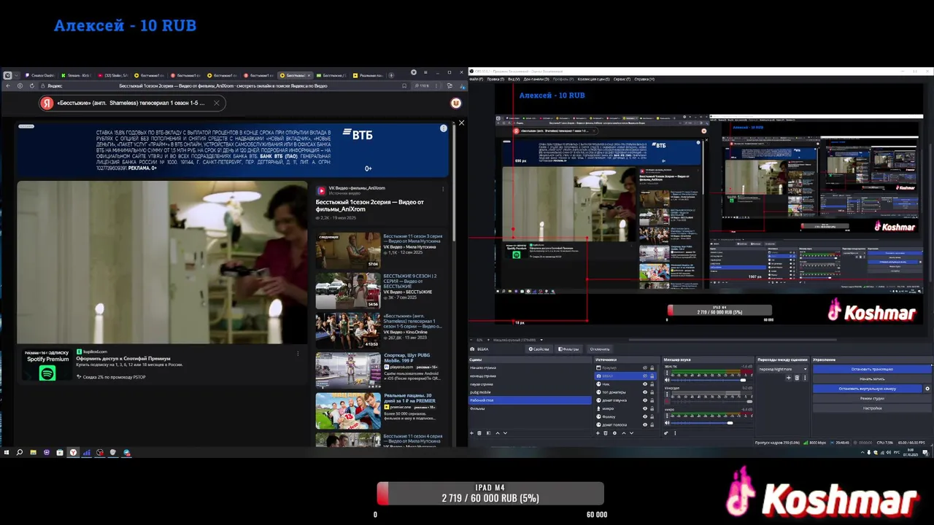Open File Explorer from taskbar

pos(33,452)
